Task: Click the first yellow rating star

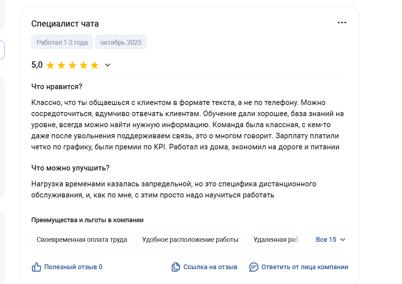Action: click(50, 65)
